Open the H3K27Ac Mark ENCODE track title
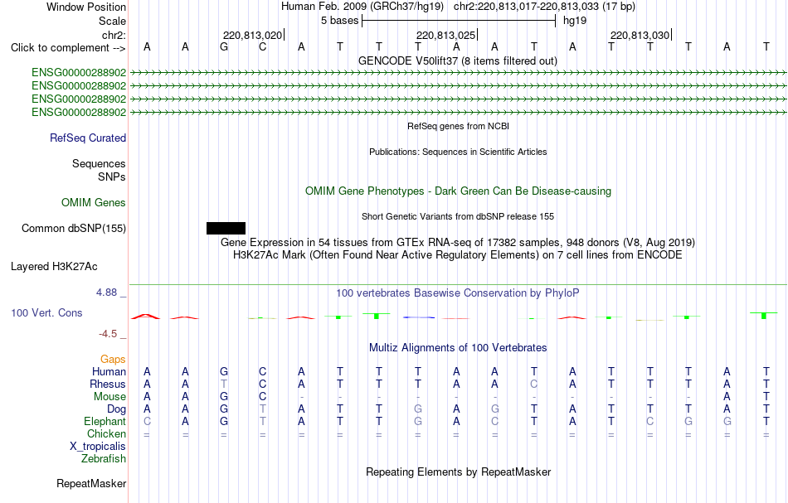 (x=458, y=255)
